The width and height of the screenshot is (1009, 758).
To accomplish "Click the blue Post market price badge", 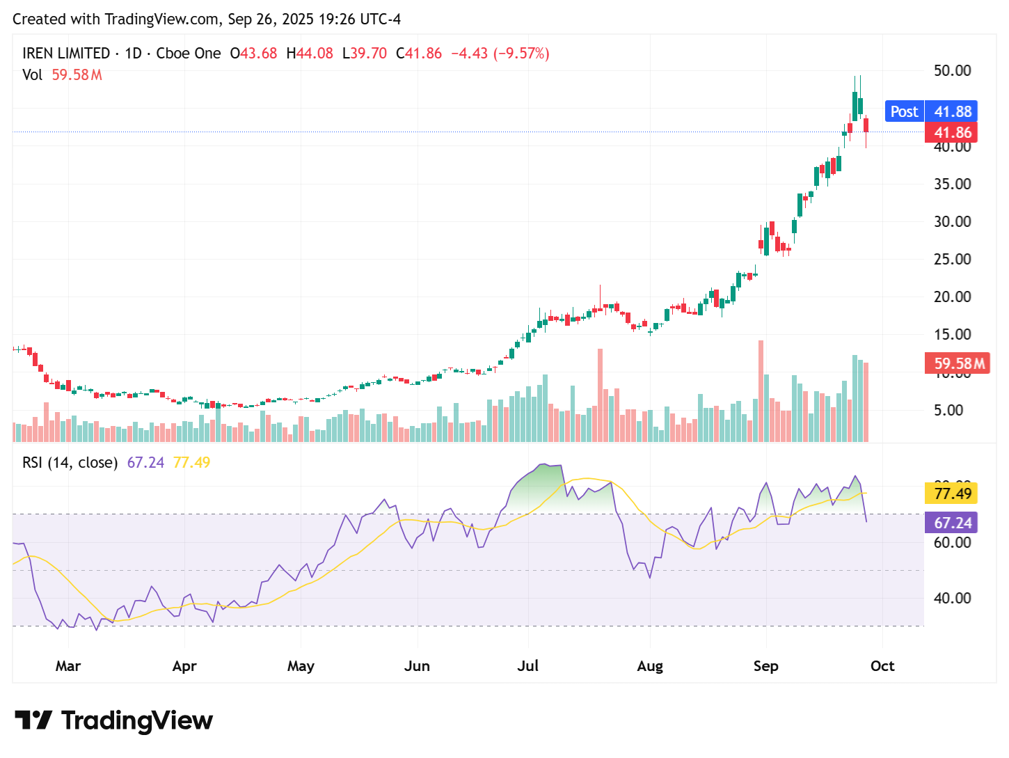I will coord(904,111).
